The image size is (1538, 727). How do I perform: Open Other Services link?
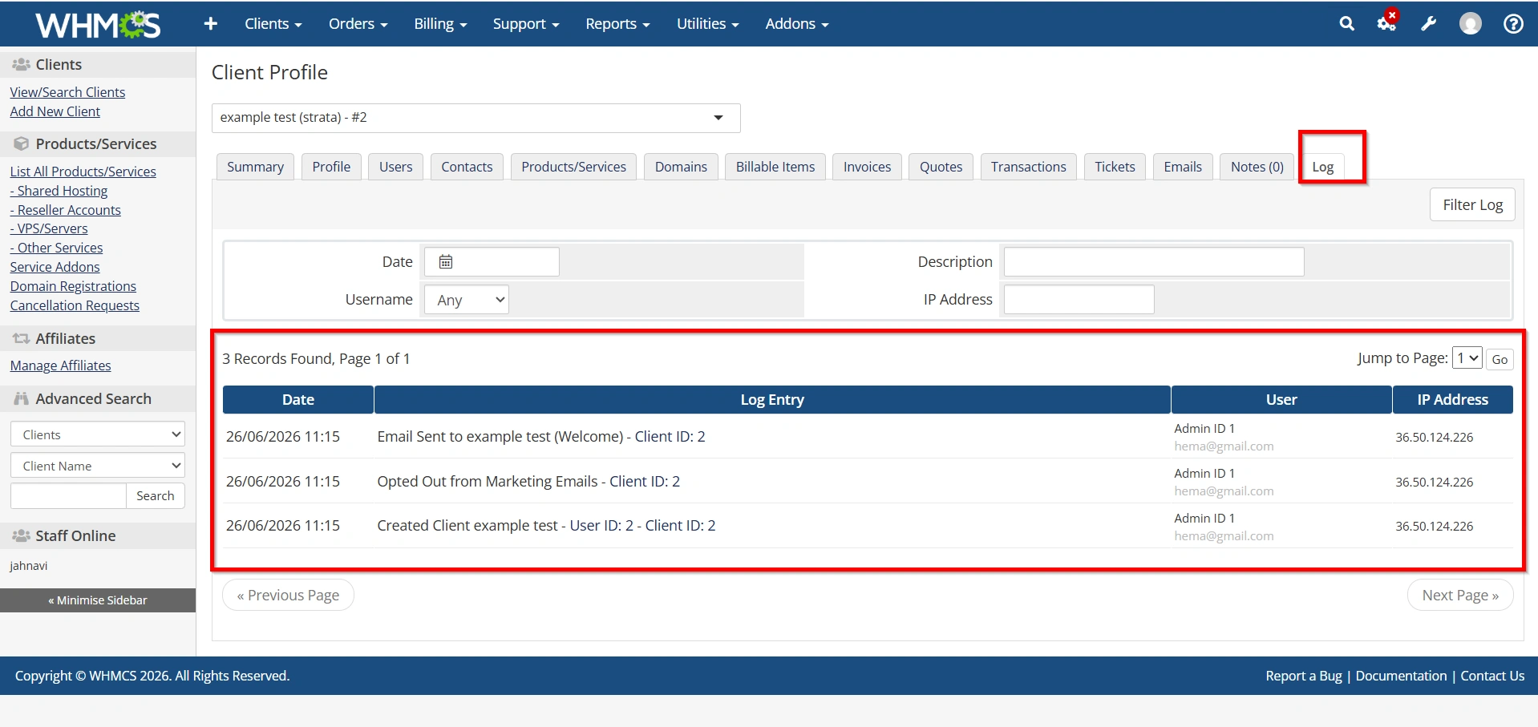pyautogui.click(x=56, y=248)
